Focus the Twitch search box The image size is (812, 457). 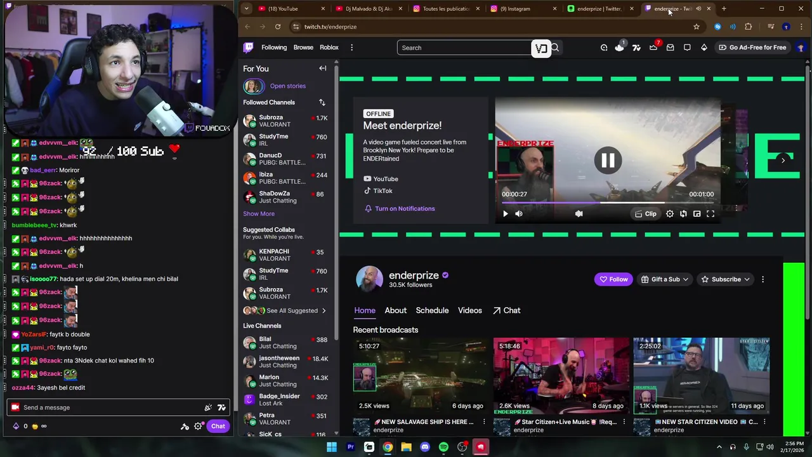coord(464,48)
